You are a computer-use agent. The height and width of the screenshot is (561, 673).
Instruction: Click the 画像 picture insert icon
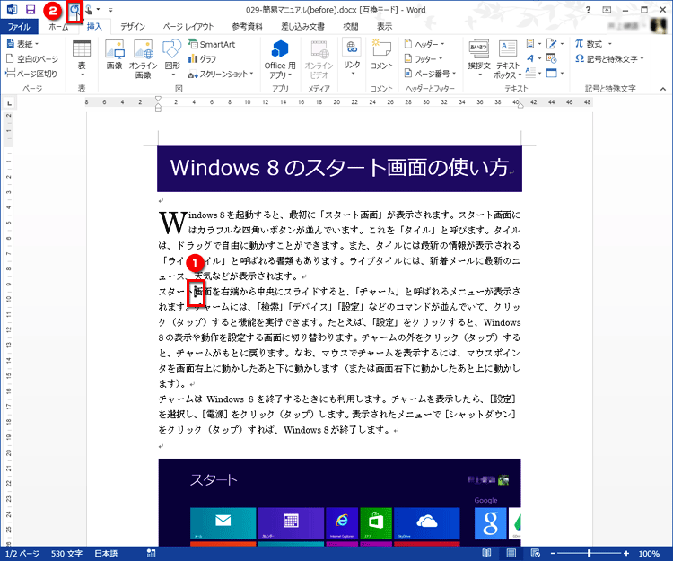[x=115, y=54]
